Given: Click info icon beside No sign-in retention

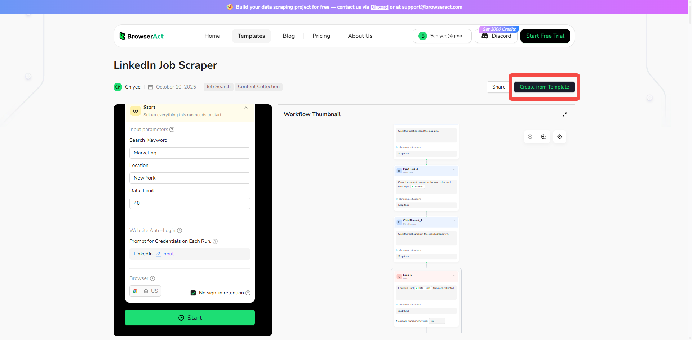Looking at the screenshot, I should 248,293.
